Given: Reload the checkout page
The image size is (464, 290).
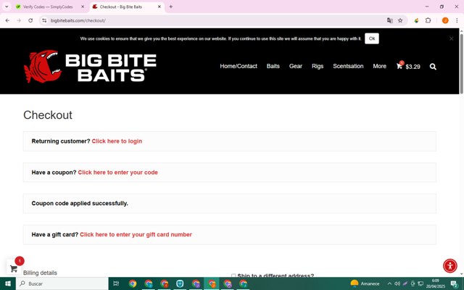Looking at the screenshot, I should 30,20.
